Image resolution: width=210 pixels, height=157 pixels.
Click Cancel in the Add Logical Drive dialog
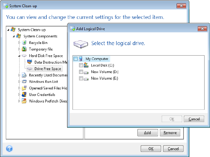pyautogui.click(x=194, y=119)
